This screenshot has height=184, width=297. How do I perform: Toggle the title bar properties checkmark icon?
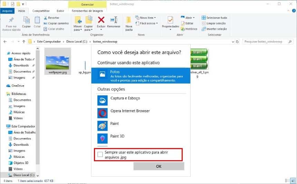tap(12, 4)
